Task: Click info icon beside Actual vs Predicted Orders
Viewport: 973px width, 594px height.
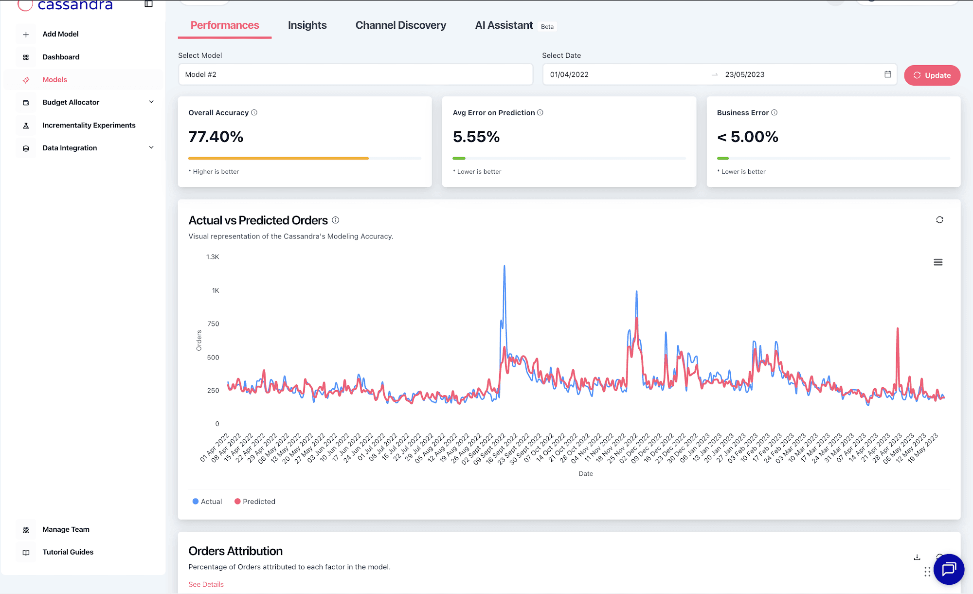Action: pos(335,220)
